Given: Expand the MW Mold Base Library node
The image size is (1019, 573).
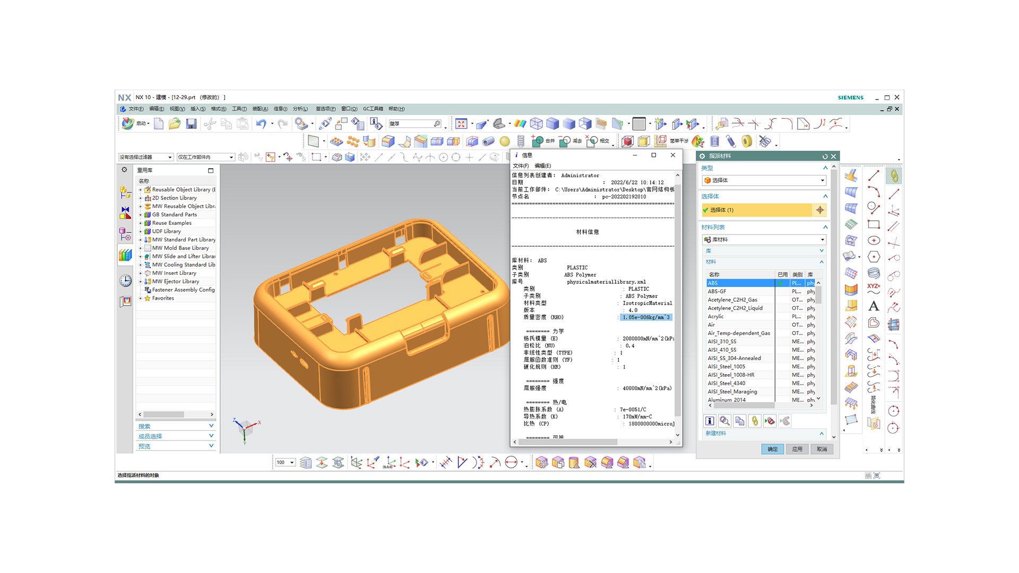Looking at the screenshot, I should click(x=141, y=248).
